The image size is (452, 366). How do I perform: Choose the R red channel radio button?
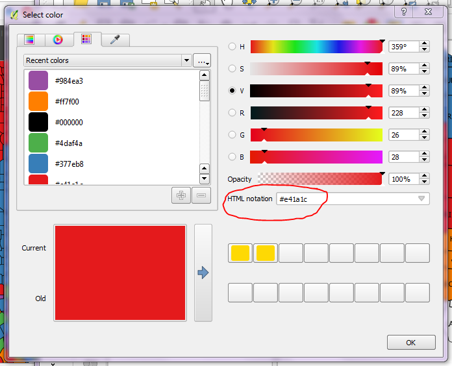232,113
